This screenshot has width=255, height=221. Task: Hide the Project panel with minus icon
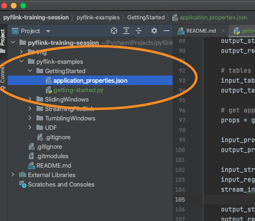(167, 31)
